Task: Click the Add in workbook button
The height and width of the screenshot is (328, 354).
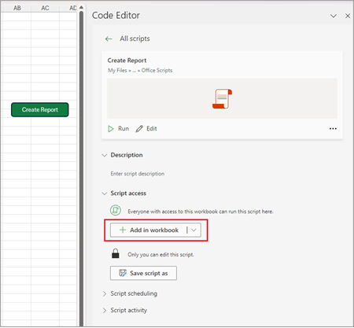Action: coord(149,230)
